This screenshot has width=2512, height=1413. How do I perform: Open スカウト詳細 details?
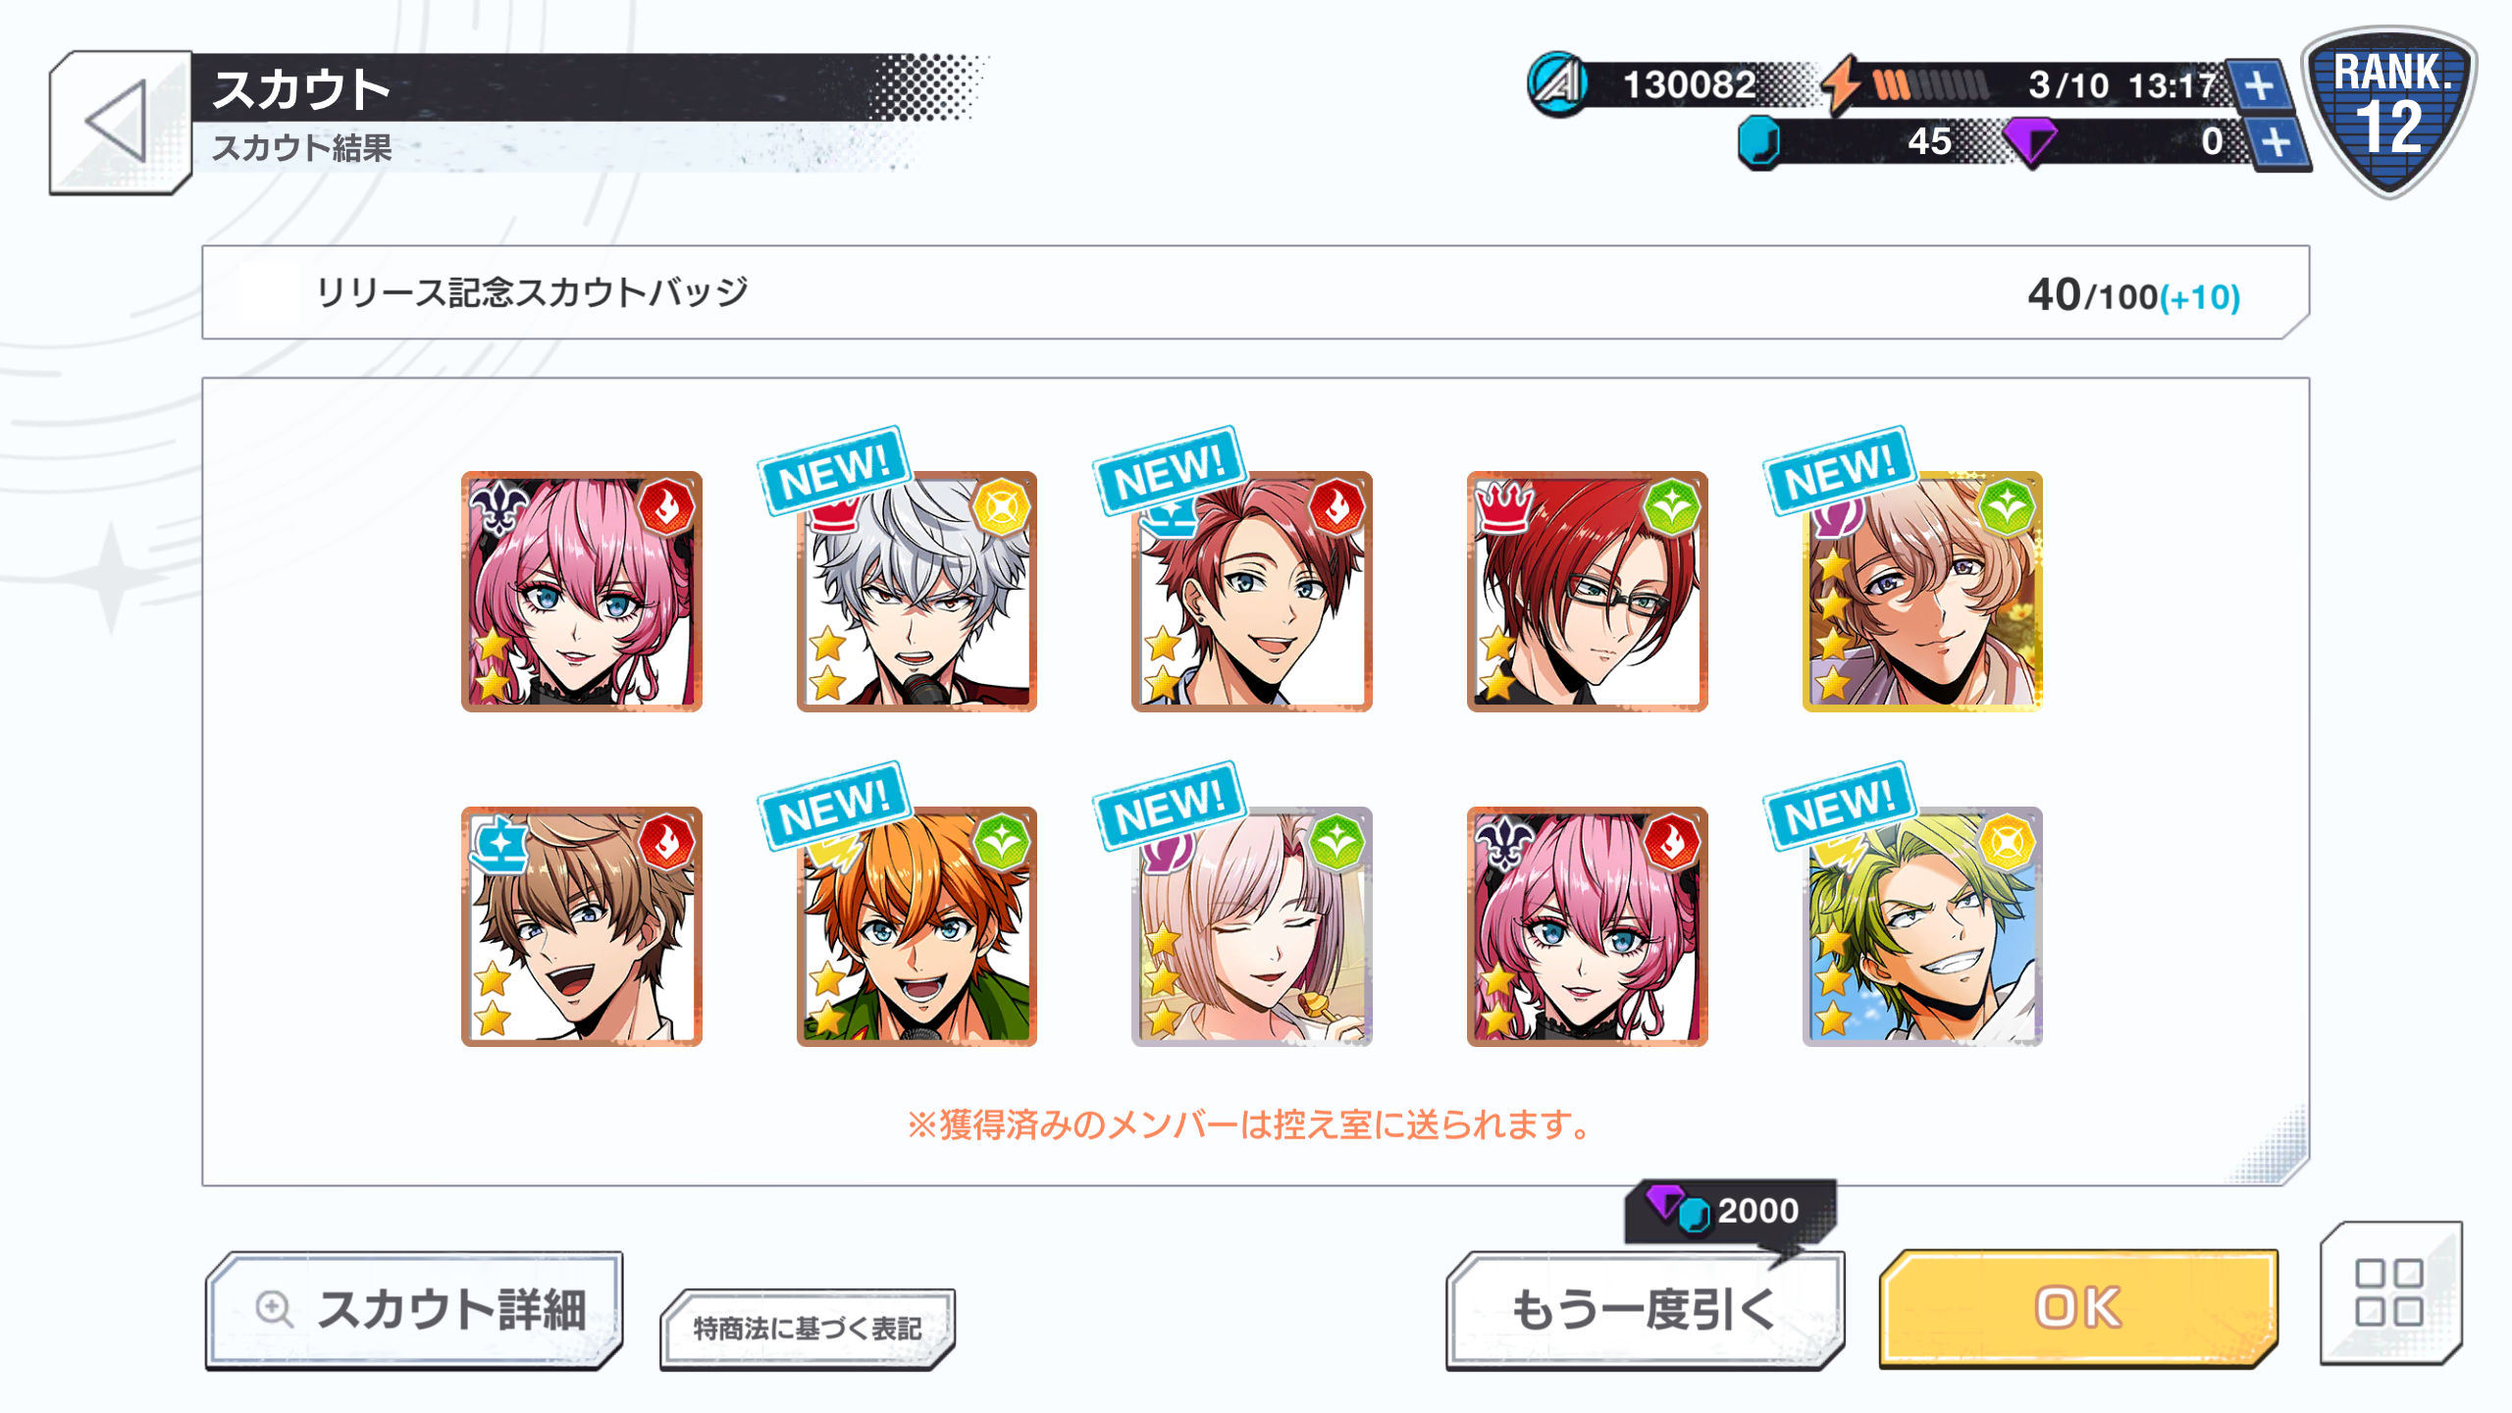(x=414, y=1309)
